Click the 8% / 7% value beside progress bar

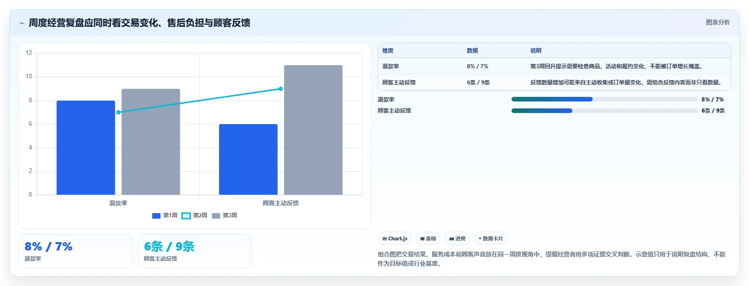click(713, 100)
